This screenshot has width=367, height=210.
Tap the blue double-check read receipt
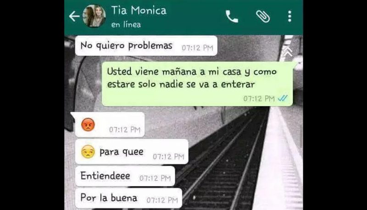pyautogui.click(x=283, y=98)
